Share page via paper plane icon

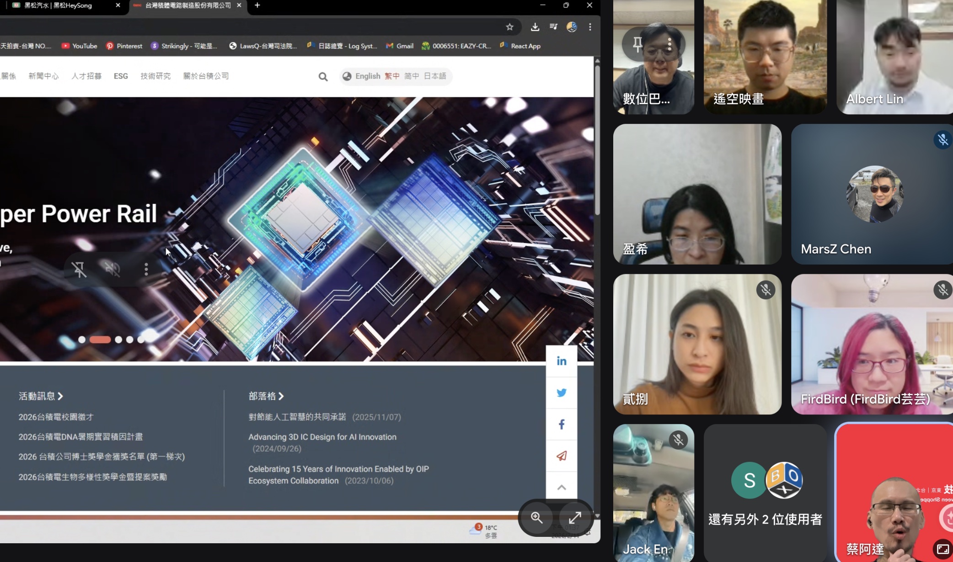562,456
